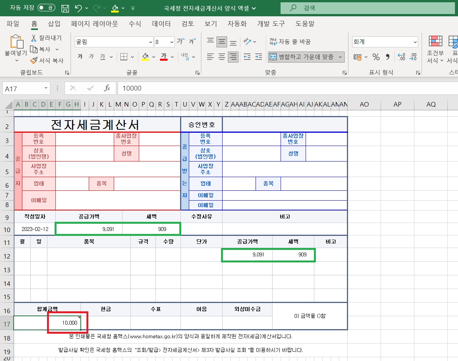Toggle 자동 줄 바꿈 (wrap text)
The height and width of the screenshot is (361, 458).
[x=290, y=41]
